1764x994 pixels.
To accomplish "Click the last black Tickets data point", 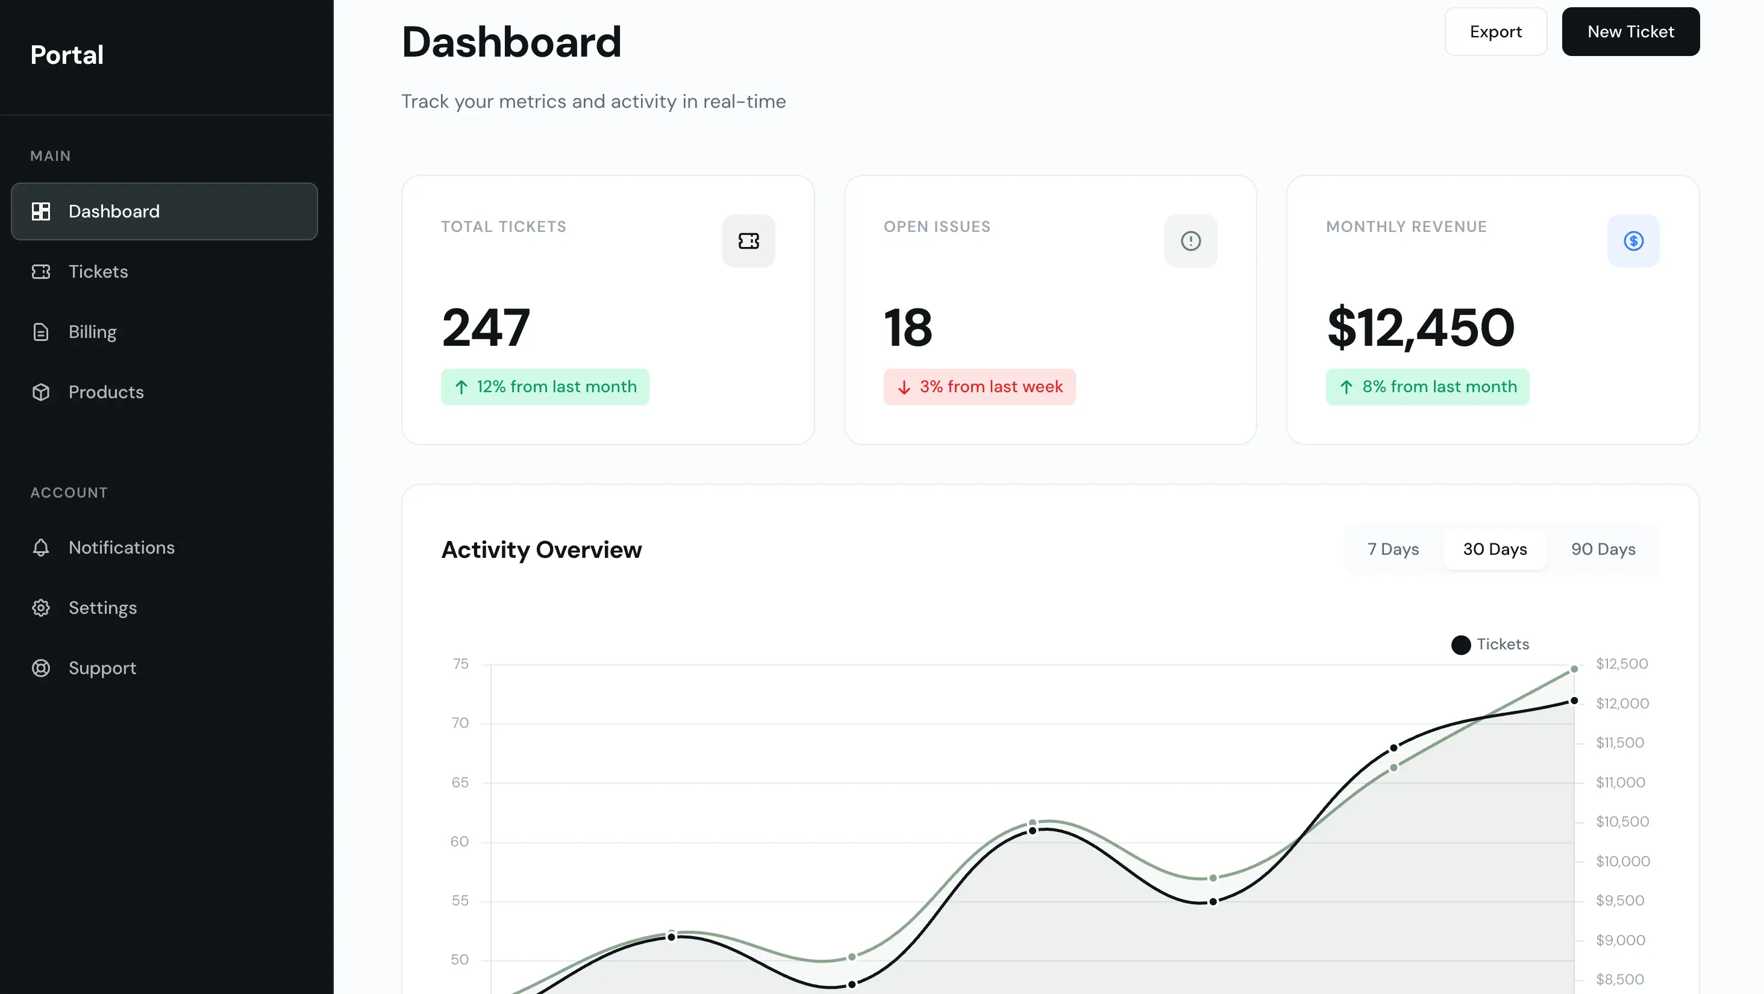I will tap(1574, 701).
